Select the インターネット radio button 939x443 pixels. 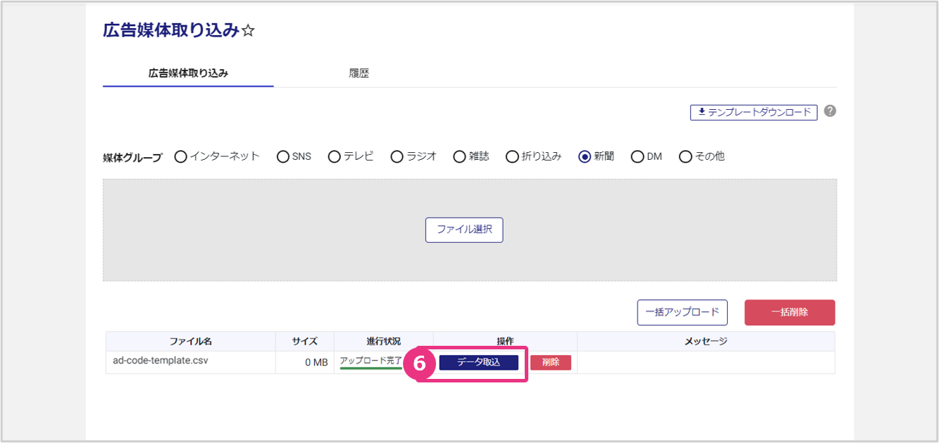pyautogui.click(x=180, y=156)
